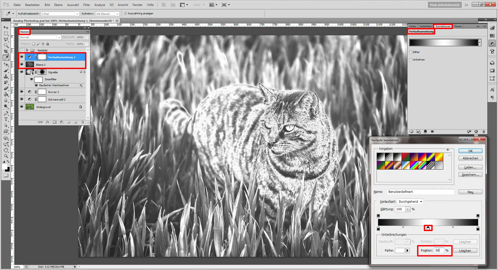Hide the Vignette layer
The height and width of the screenshot is (270, 498).
pos(22,72)
